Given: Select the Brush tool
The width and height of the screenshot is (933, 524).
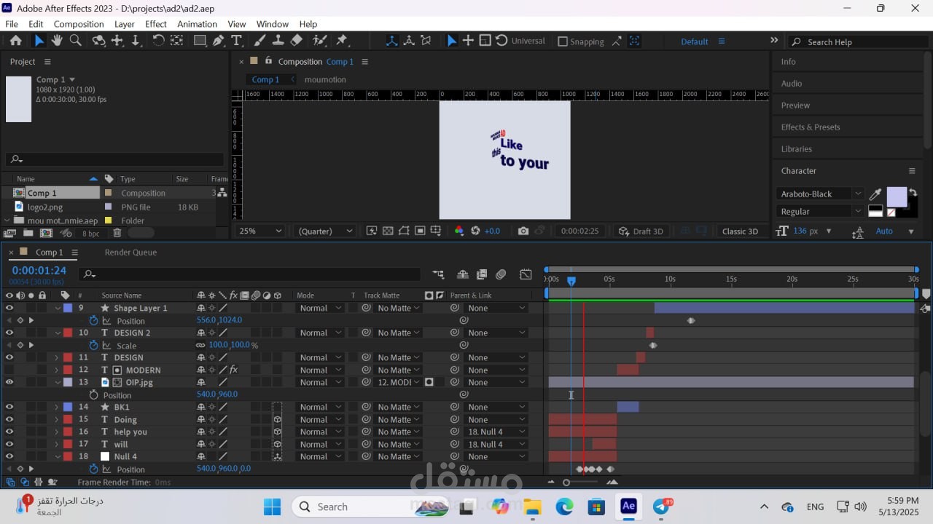Looking at the screenshot, I should tap(259, 41).
